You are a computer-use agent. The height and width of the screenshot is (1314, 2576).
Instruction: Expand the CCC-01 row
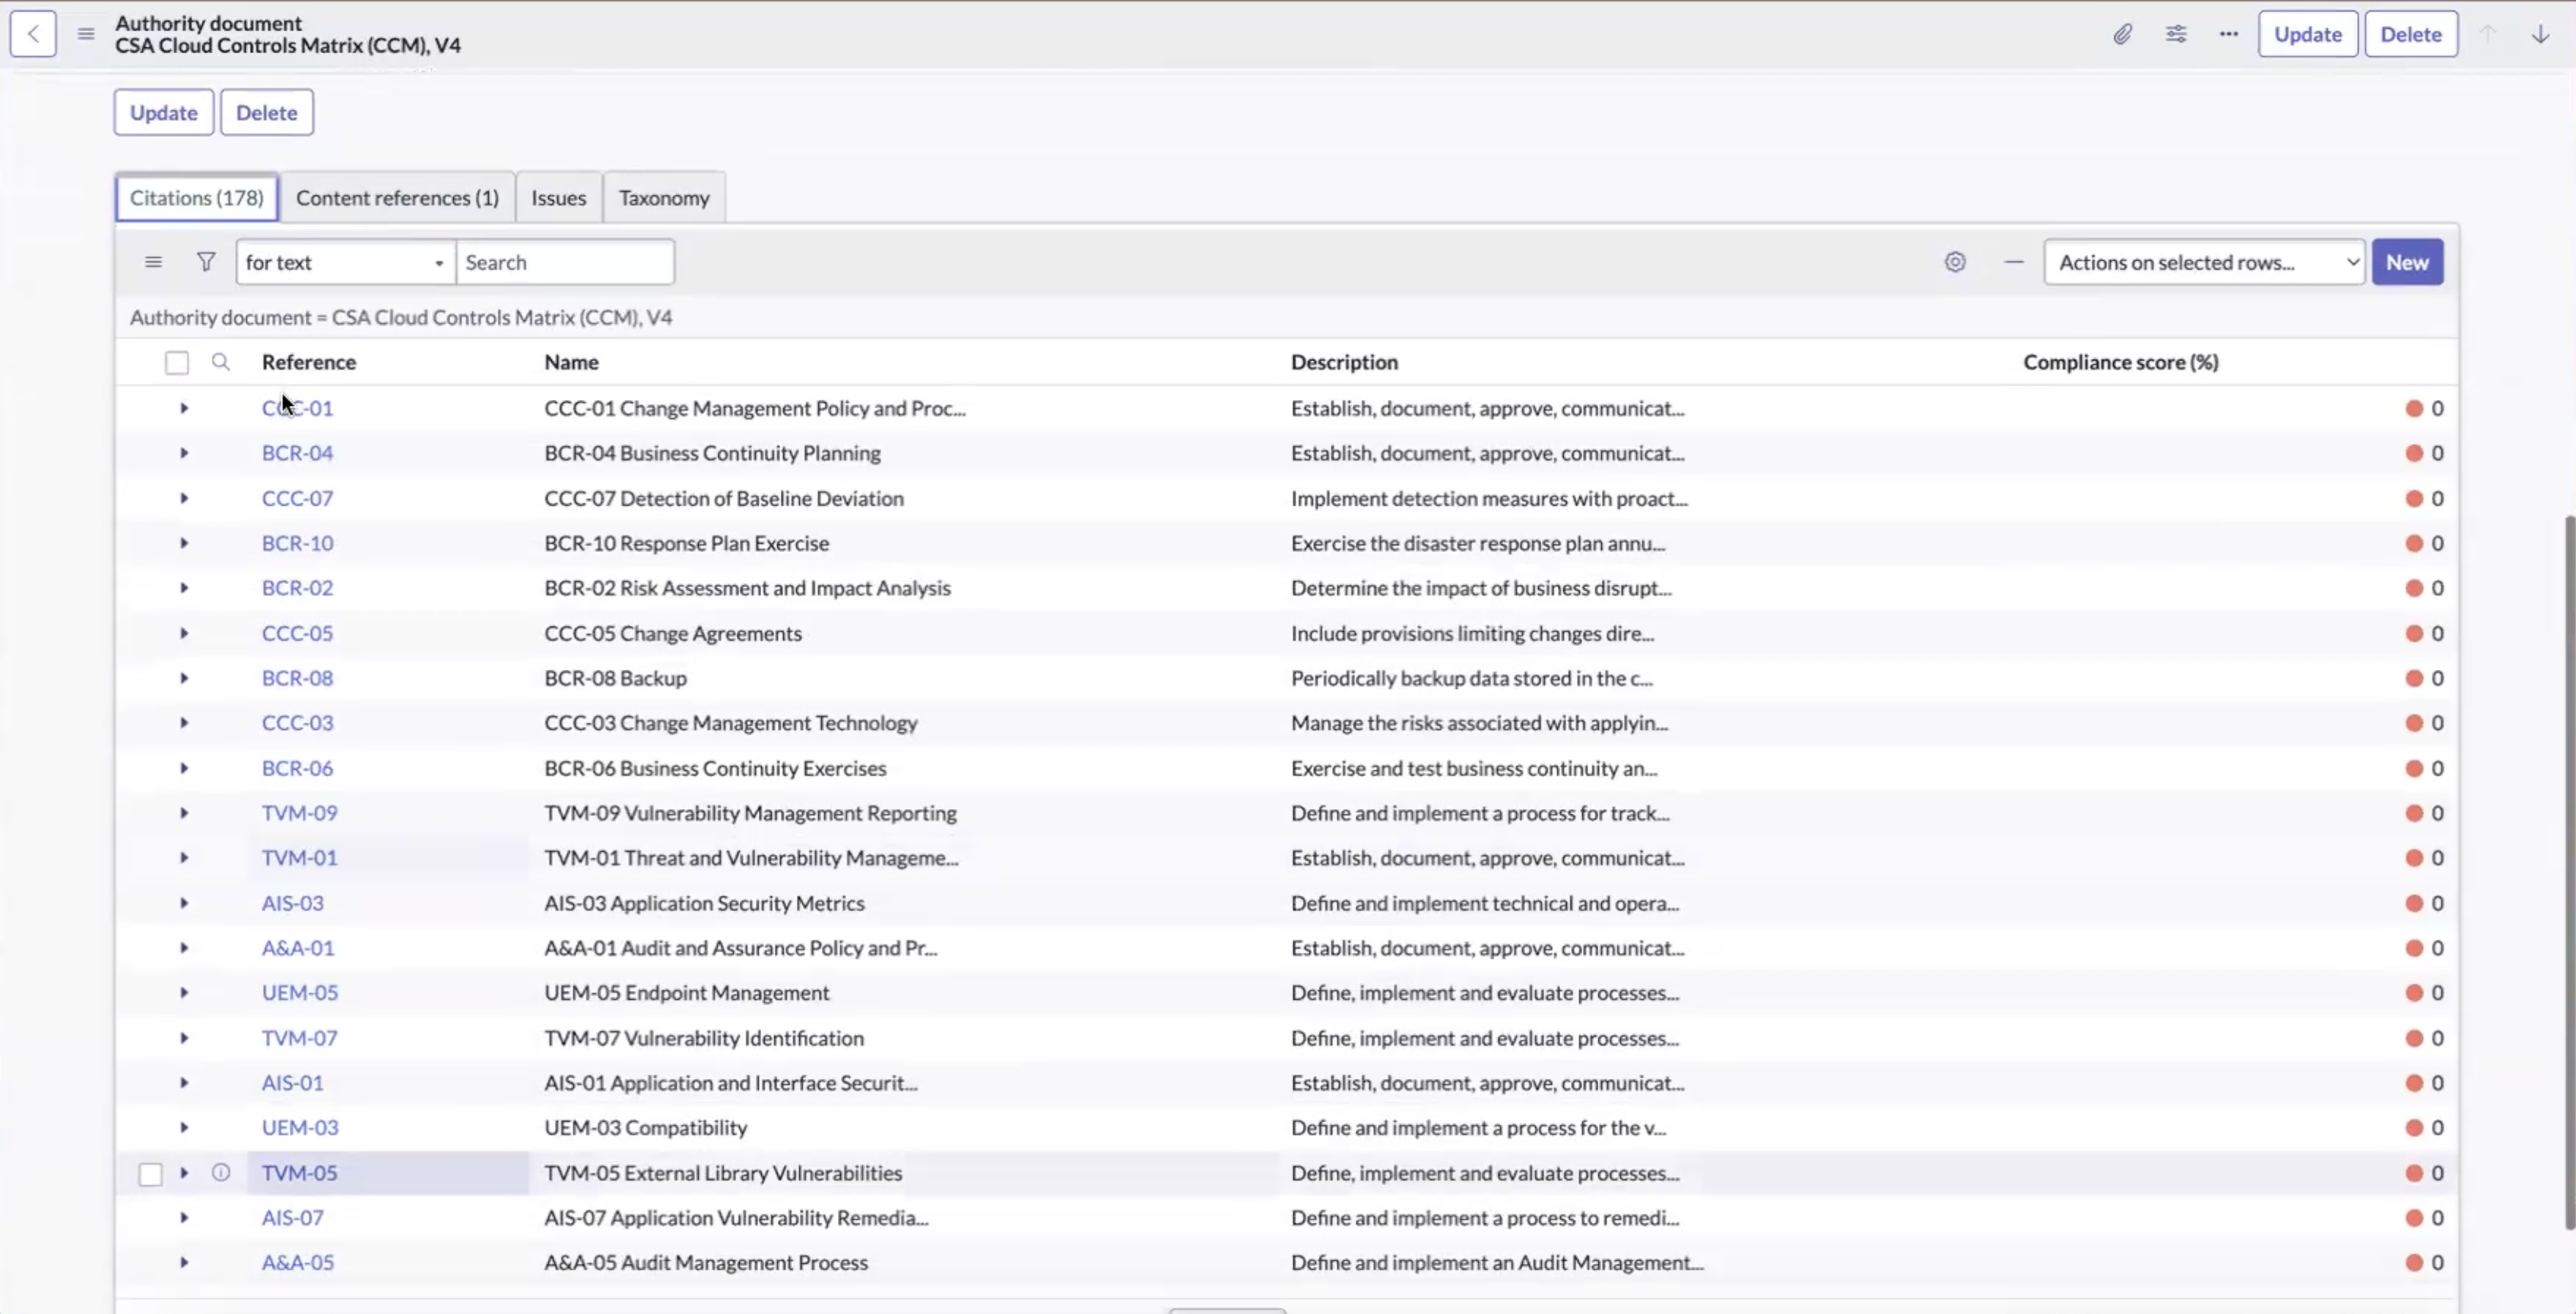tap(184, 408)
